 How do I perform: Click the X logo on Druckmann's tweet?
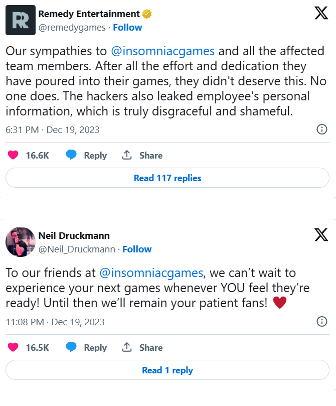[x=321, y=234]
